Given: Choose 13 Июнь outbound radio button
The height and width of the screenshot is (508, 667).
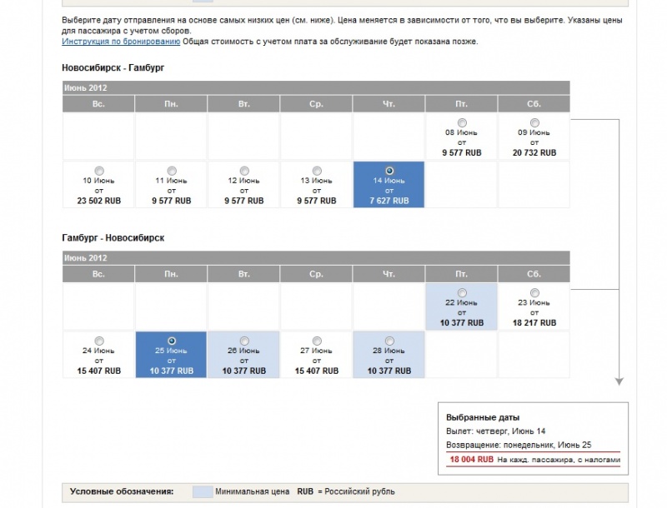Looking at the screenshot, I should 317,171.
